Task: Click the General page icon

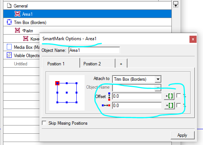Action: (x=9, y=6)
